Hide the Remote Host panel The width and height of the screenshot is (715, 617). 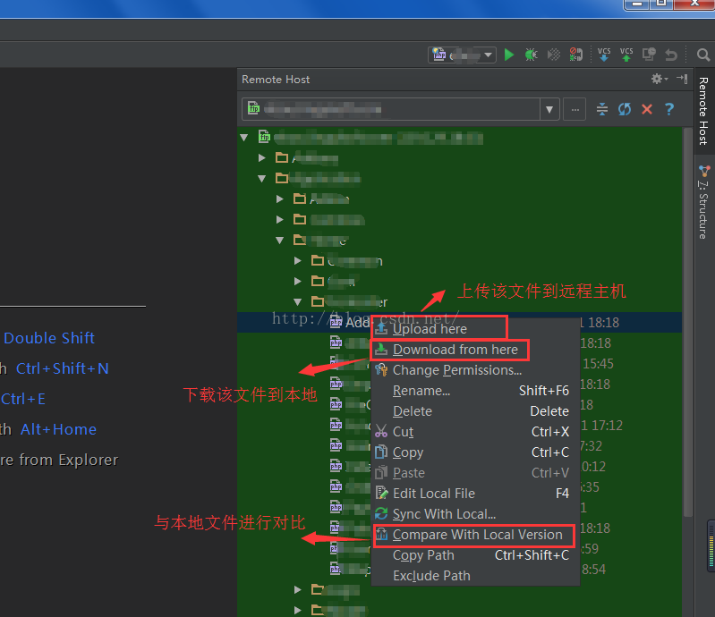tap(682, 79)
